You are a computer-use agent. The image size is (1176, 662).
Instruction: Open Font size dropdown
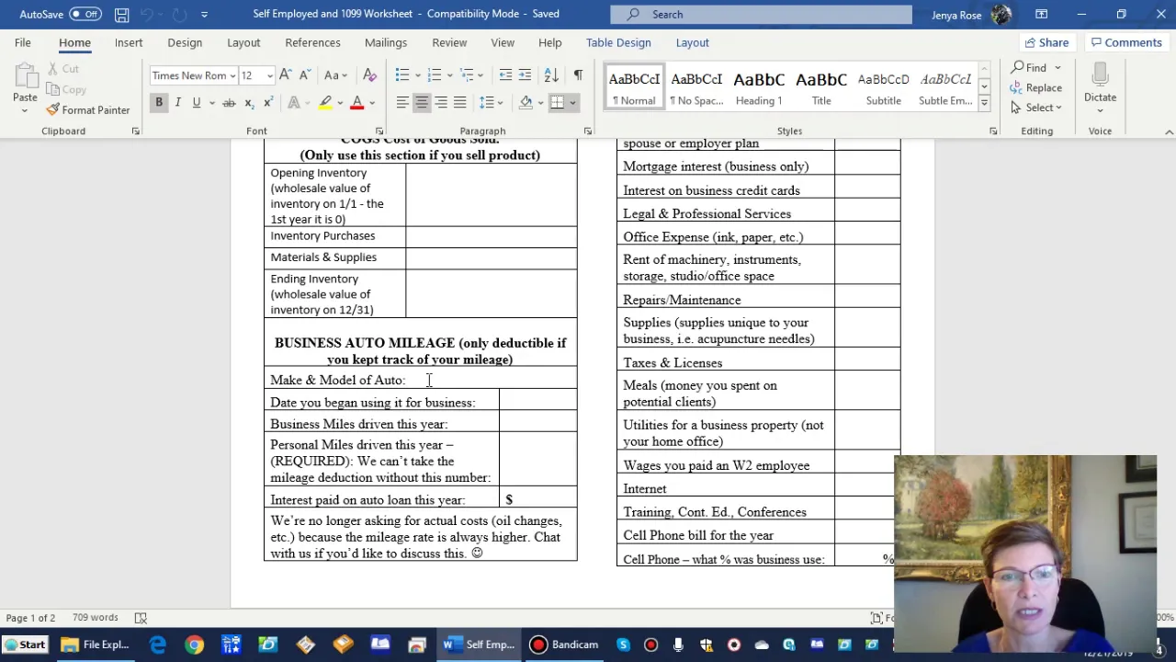point(269,75)
